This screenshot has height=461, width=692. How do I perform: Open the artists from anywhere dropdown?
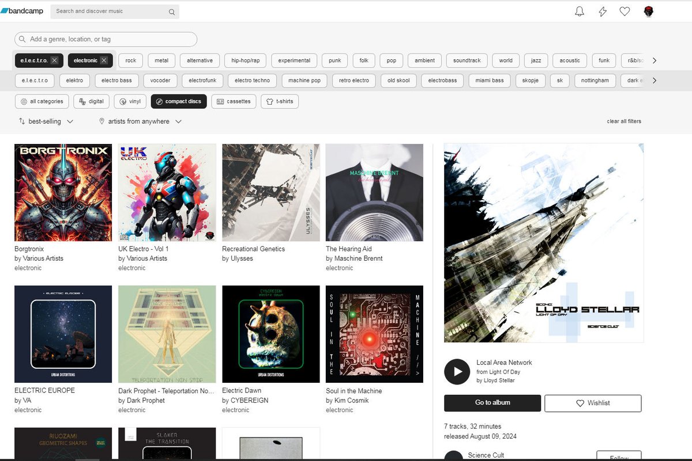tap(141, 121)
